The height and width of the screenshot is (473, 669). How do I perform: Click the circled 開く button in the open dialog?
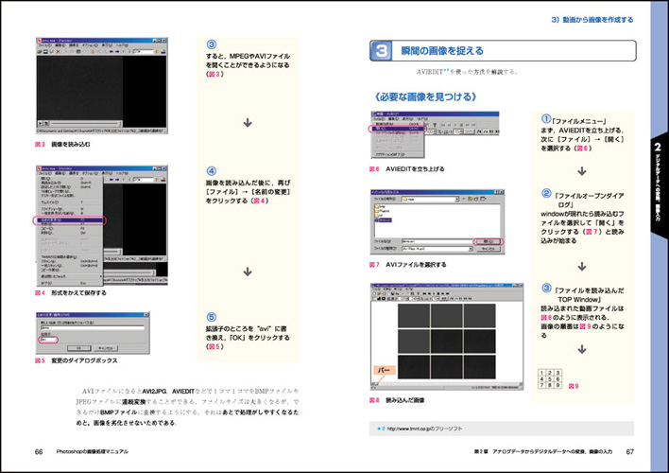click(x=489, y=242)
